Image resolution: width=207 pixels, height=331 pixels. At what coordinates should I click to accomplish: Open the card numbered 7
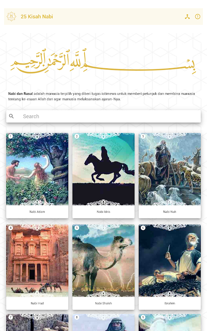(x=37, y=323)
